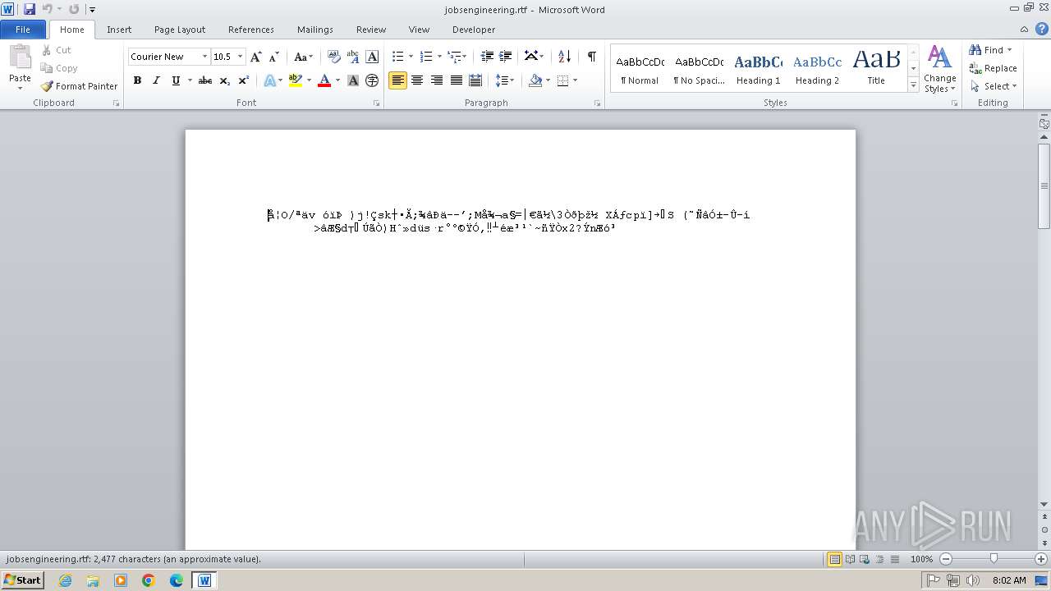1051x591 pixels.
Task: Click the Grow Font icon
Action: click(256, 57)
